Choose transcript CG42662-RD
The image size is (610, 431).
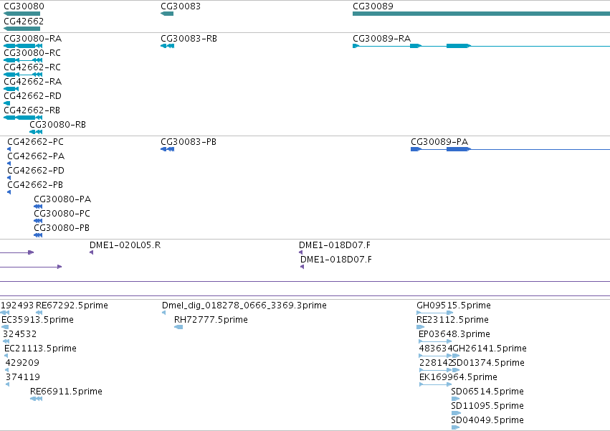point(32,96)
